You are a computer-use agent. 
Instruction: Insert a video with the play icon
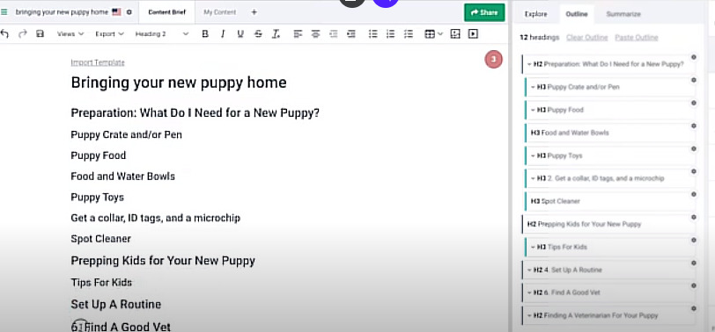(x=473, y=33)
